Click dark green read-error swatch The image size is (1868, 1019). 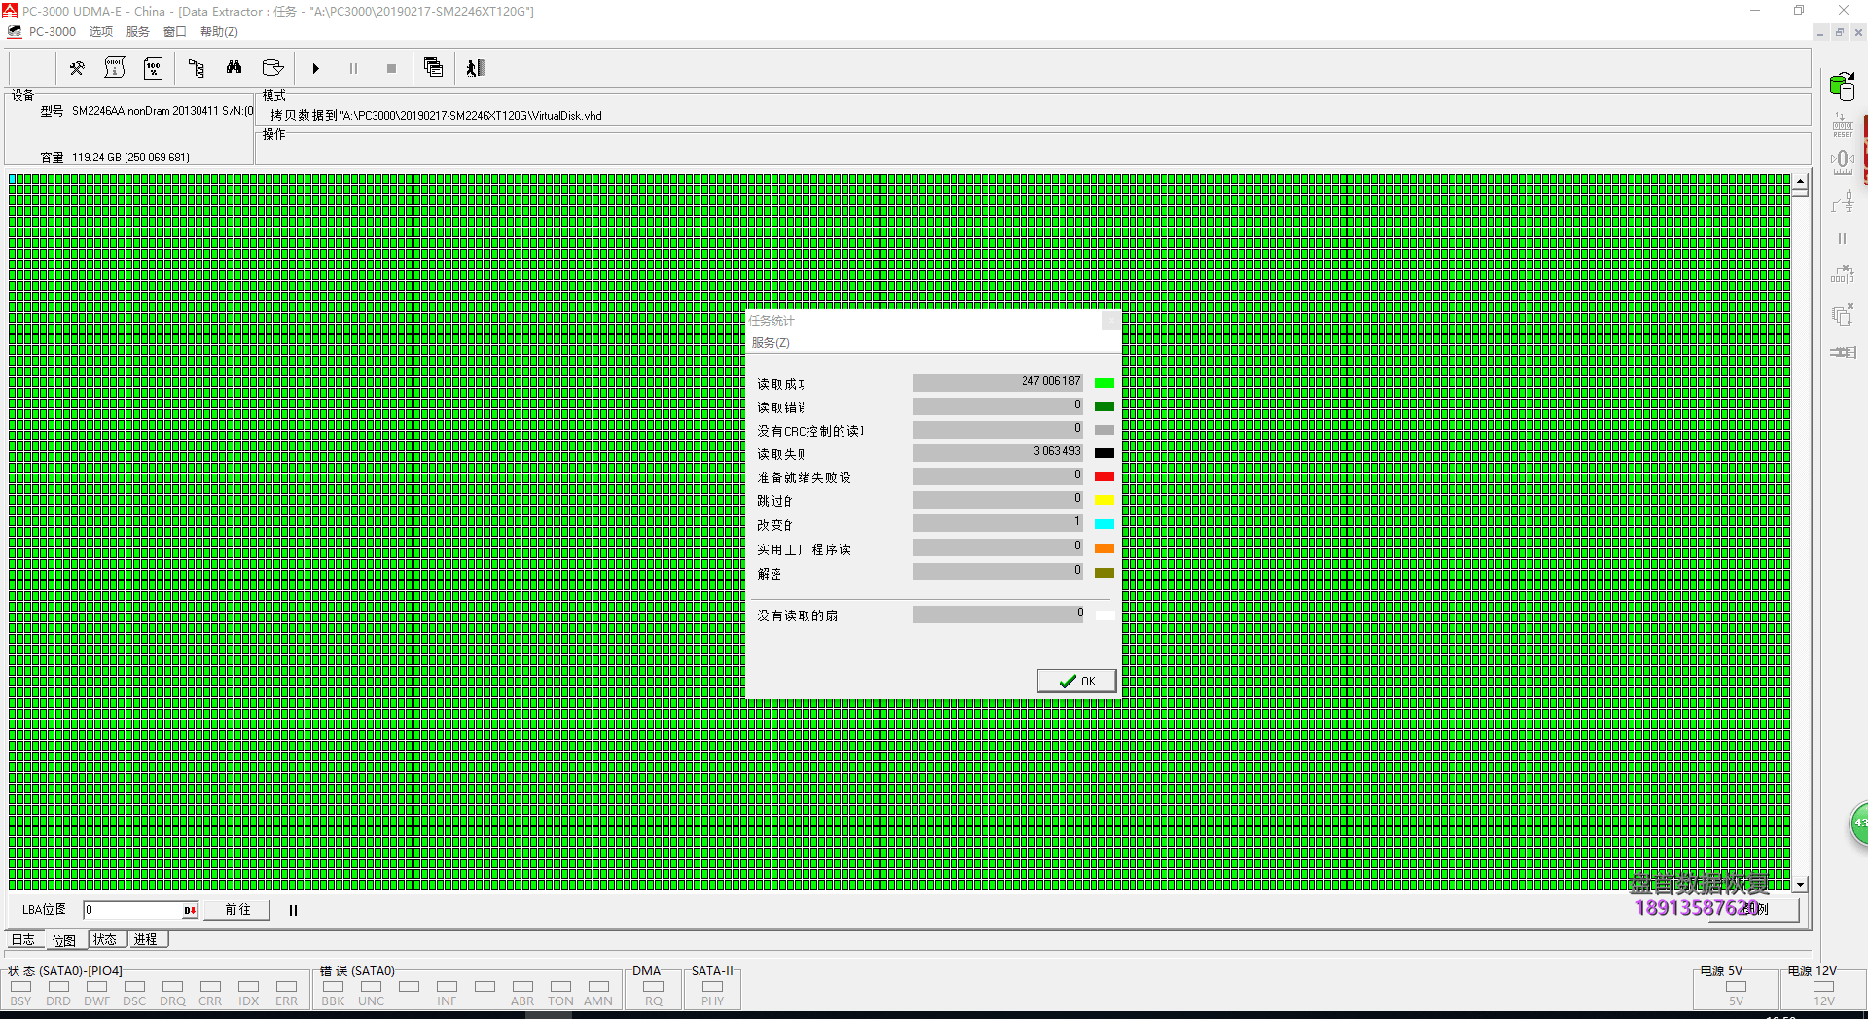(x=1104, y=406)
